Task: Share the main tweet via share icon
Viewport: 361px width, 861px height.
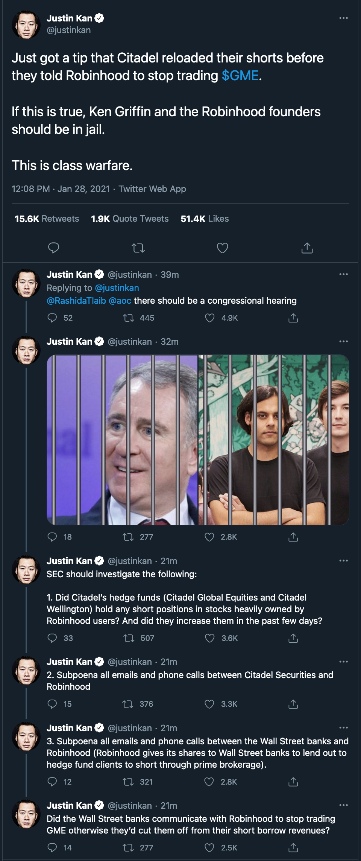Action: [307, 248]
